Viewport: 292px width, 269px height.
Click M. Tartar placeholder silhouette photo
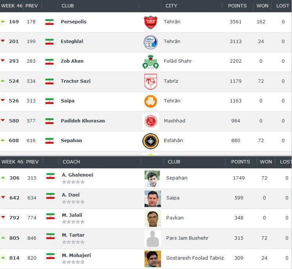[x=153, y=239]
